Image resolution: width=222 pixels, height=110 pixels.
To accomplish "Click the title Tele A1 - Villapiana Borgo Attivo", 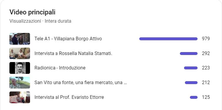I will (x=68, y=39).
